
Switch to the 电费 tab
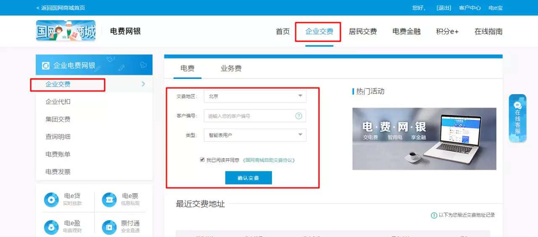click(x=187, y=68)
